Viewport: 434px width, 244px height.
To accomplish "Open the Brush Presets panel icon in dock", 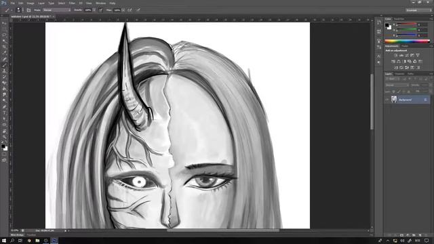I will coord(378,47).
